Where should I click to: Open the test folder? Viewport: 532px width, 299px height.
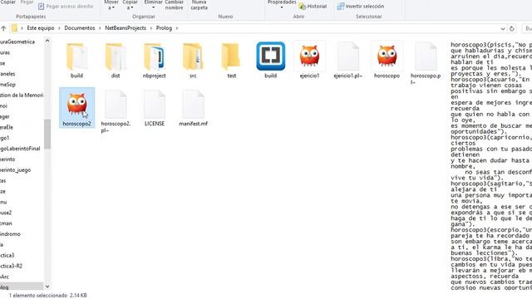click(x=232, y=61)
